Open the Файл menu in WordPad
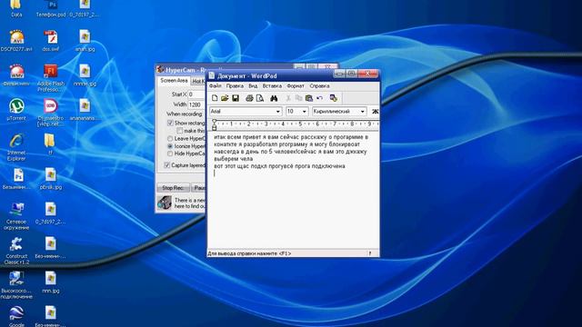This screenshot has width=582, height=327. 215,86
